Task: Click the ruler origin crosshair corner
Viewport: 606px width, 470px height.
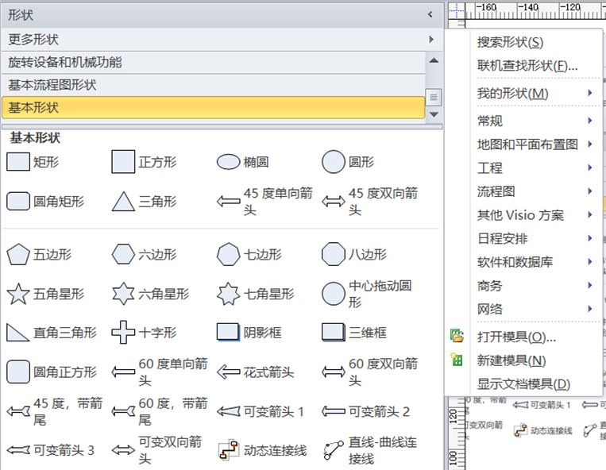Action: (457, 10)
